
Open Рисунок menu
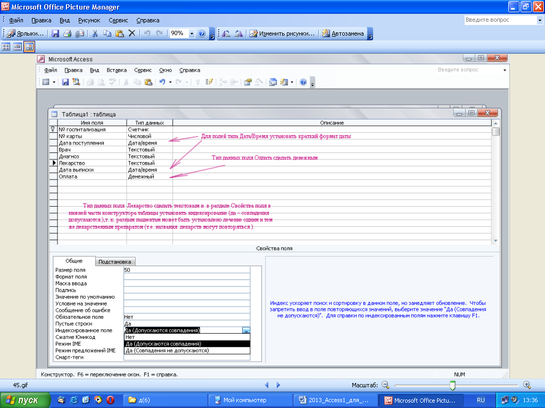[x=89, y=21]
